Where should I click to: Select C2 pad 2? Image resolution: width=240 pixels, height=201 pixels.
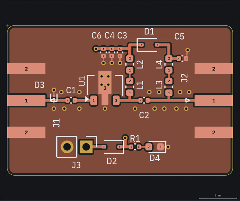click(x=147, y=100)
